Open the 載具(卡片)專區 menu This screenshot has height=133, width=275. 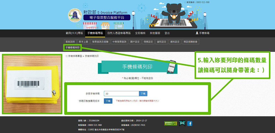(74, 33)
